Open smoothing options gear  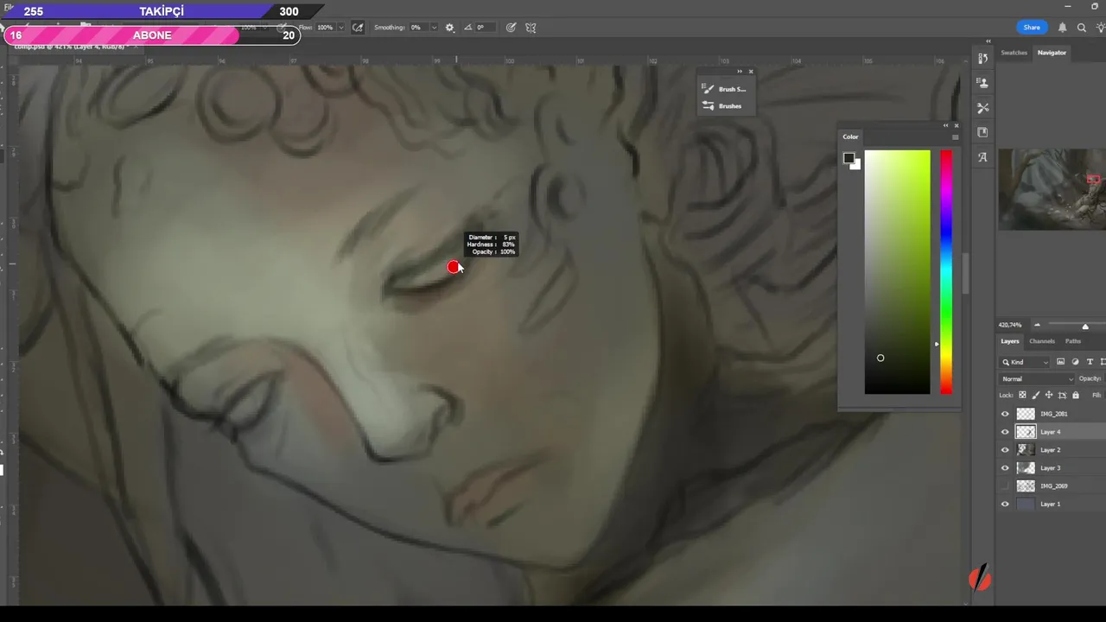coord(449,28)
